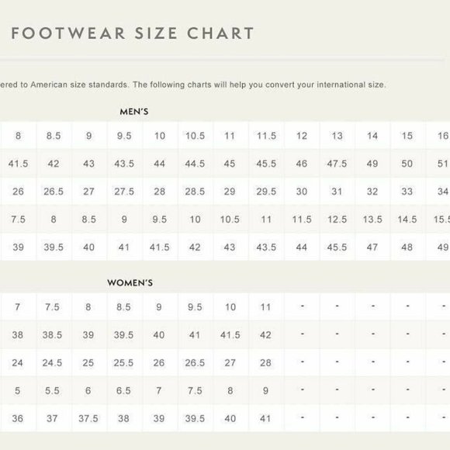The height and width of the screenshot is (450, 450).
Task: Choose the 14.5 cell
Action: 407,220
